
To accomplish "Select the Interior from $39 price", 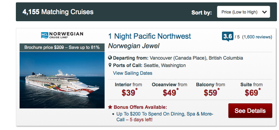I will point(129,90).
